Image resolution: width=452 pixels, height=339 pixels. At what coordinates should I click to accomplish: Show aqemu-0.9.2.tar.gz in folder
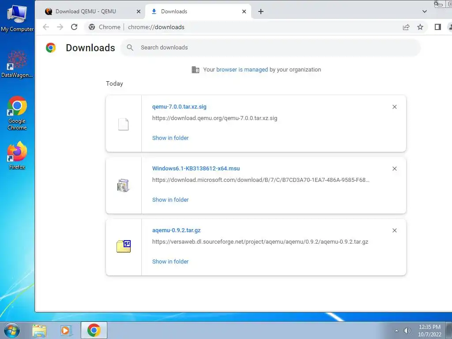pyautogui.click(x=170, y=261)
